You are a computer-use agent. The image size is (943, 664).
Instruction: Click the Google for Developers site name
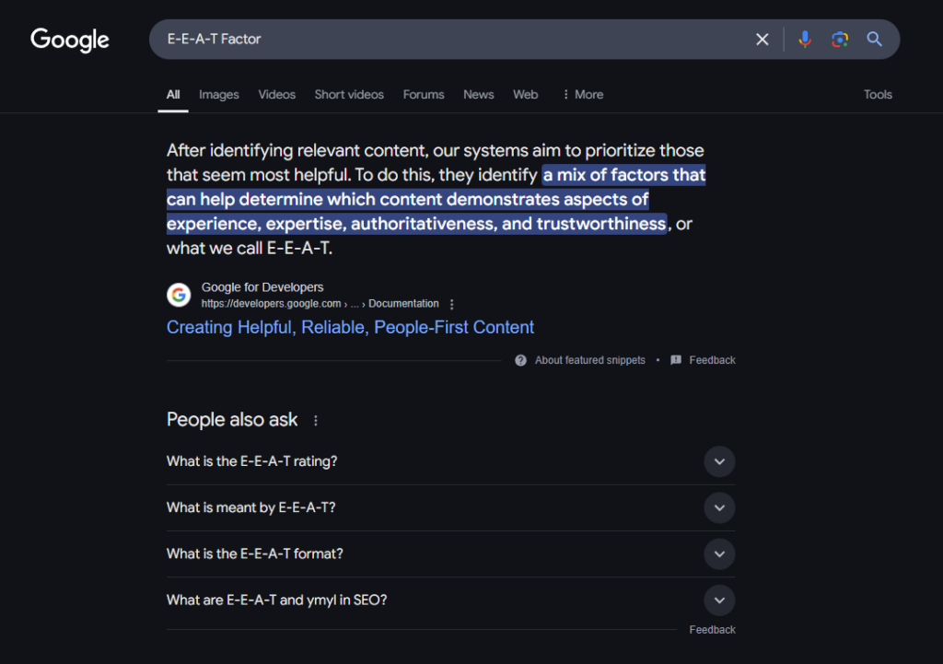[x=262, y=287]
